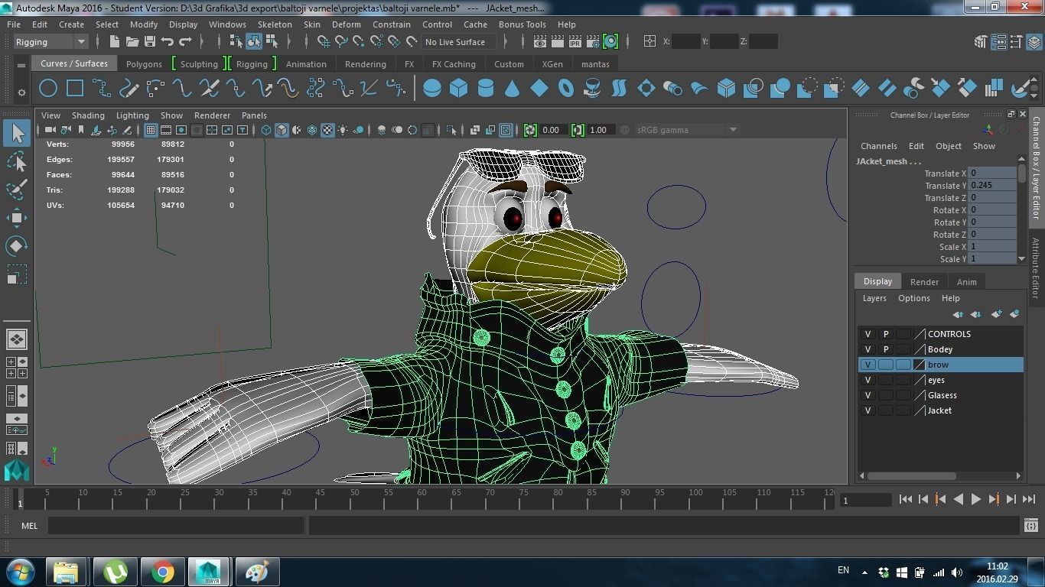Activate the Lasso Select tool
Screen dimensions: 1045x587
[17, 161]
